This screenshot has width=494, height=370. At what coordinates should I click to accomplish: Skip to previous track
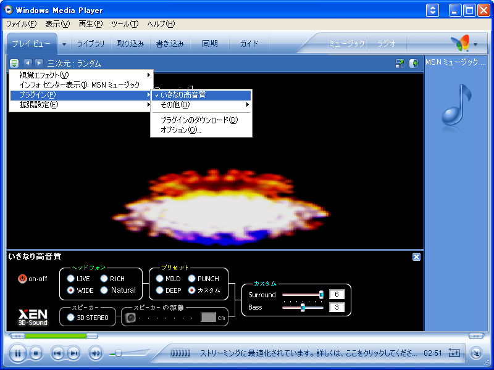point(57,353)
